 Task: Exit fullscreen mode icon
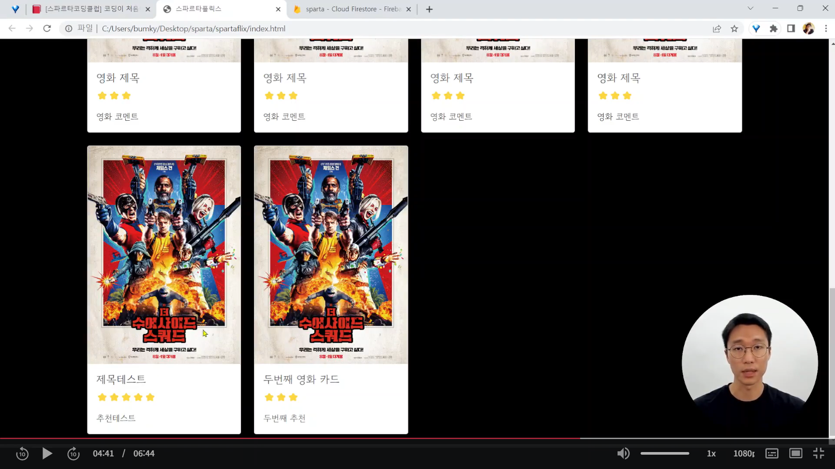tap(818, 454)
